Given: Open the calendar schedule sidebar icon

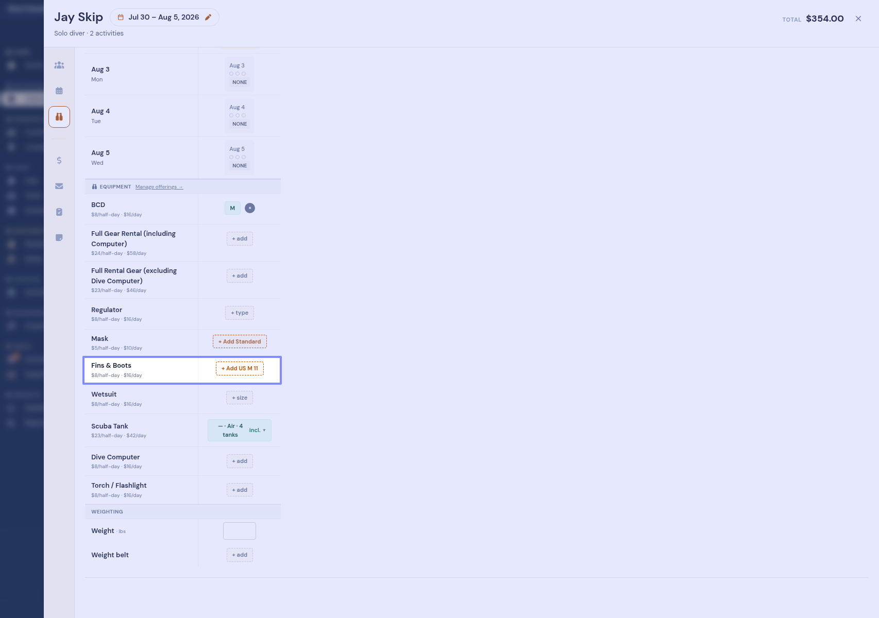Looking at the screenshot, I should point(59,91).
